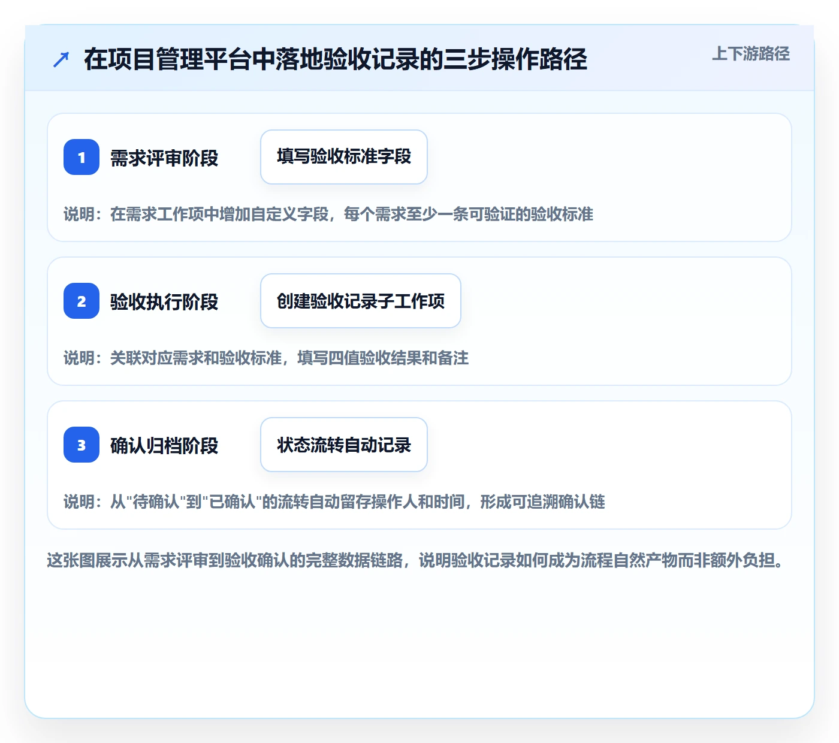Screen dimensions: 839x743
Task: Click the description starting 说明：在需求工作项中增加
Action: pyautogui.click(x=328, y=214)
